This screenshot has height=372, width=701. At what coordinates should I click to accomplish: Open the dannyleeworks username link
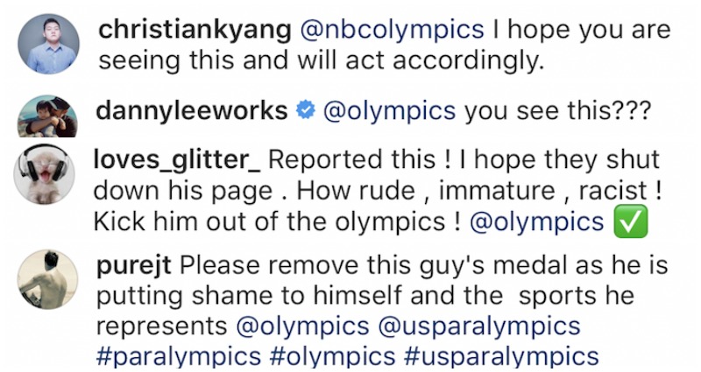coord(192,110)
